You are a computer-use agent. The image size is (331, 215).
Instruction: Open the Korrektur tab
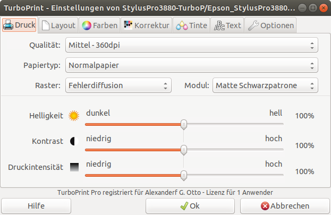(x=146, y=25)
